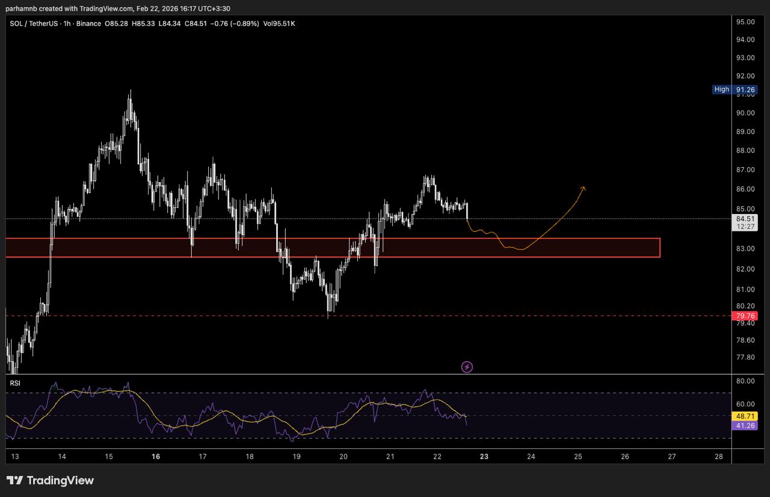Image resolution: width=770 pixels, height=497 pixels.
Task: Select the blue High price tag
Action: pos(721,90)
